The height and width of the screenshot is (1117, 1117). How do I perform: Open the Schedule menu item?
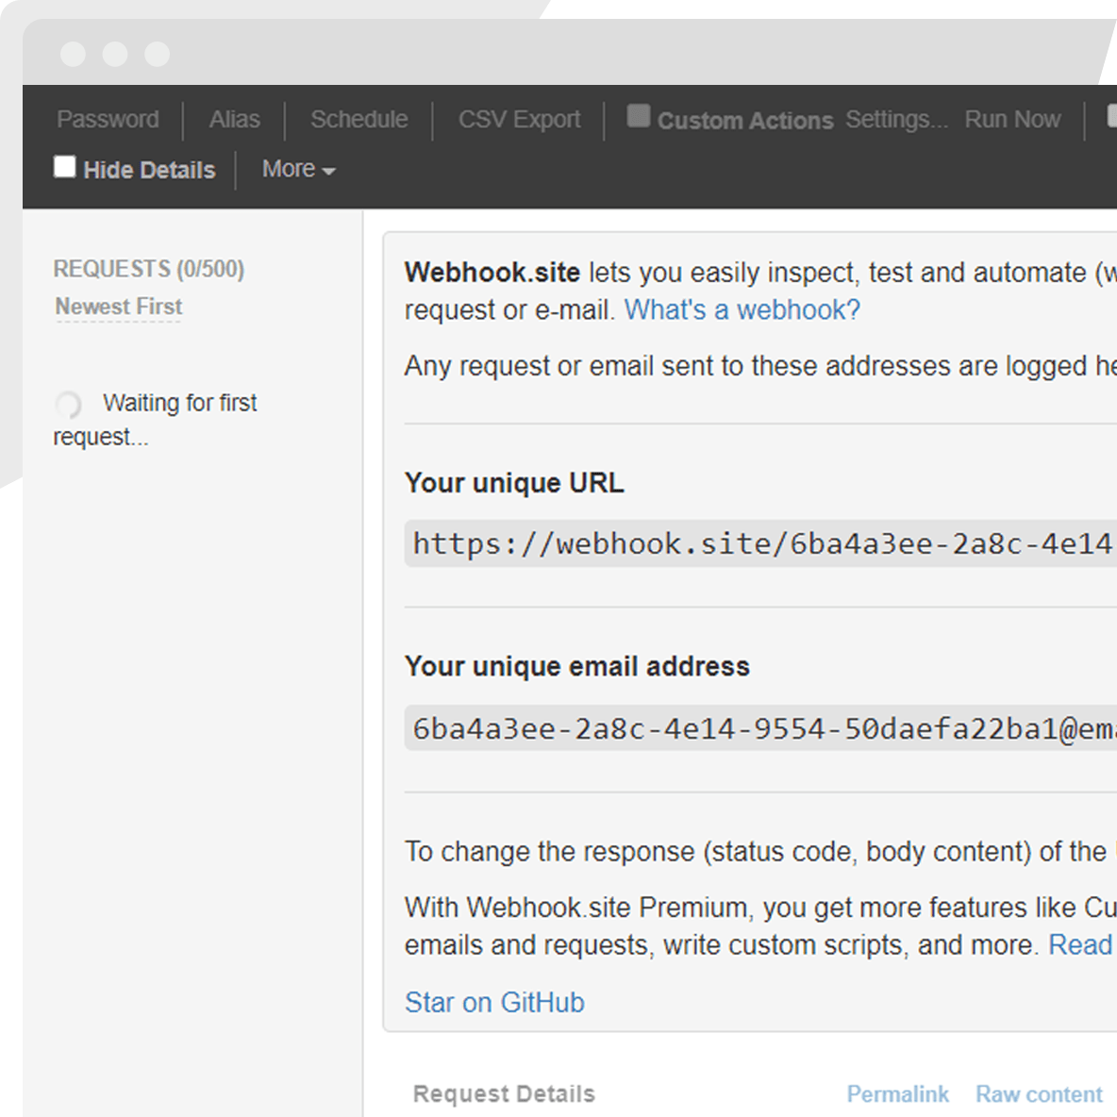tap(359, 120)
